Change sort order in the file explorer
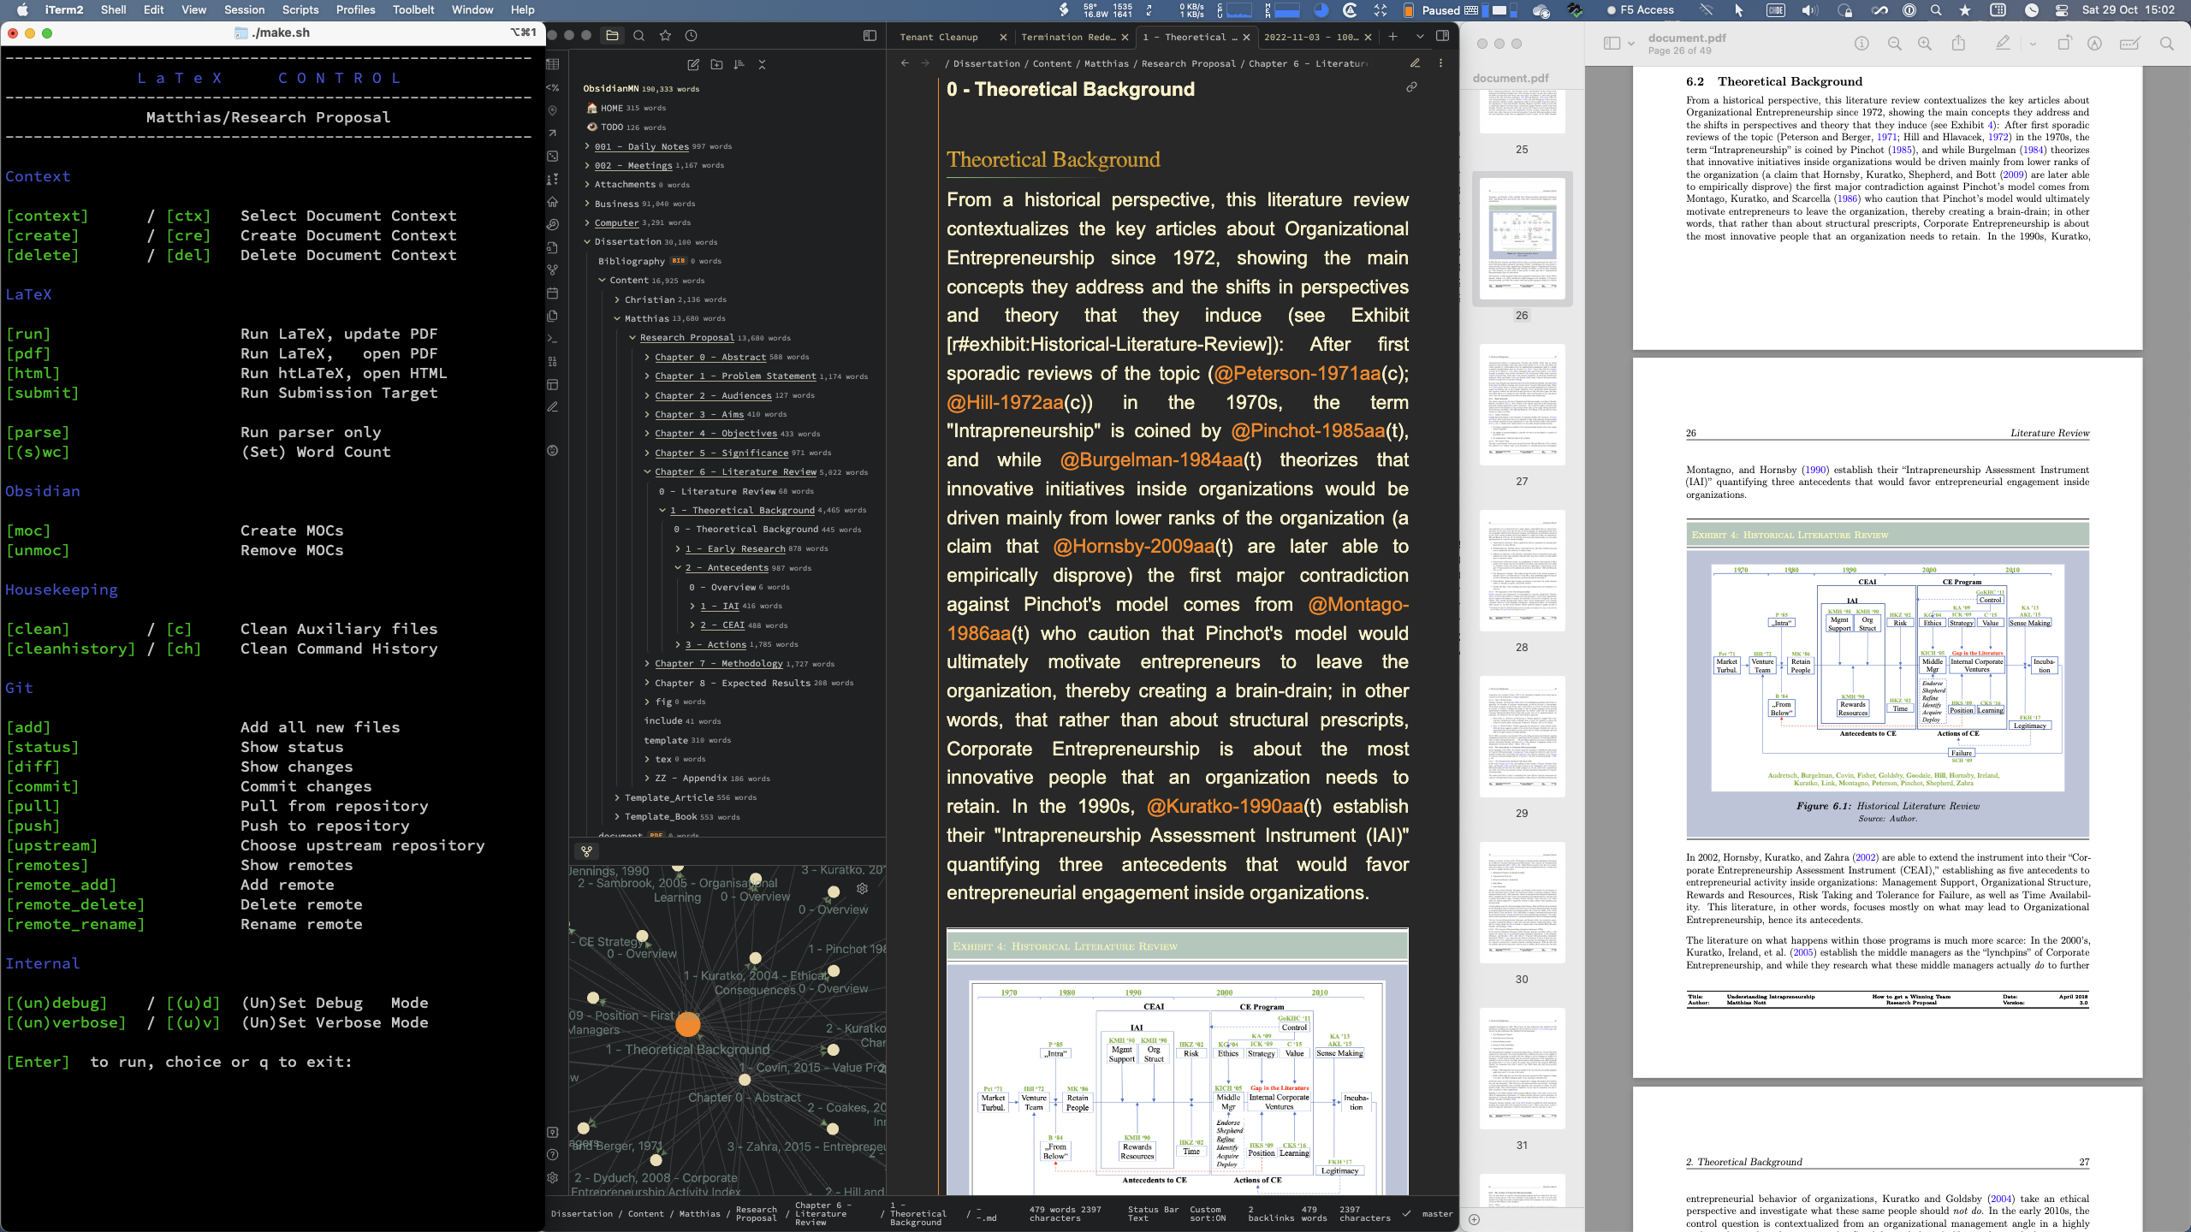 pos(739,64)
